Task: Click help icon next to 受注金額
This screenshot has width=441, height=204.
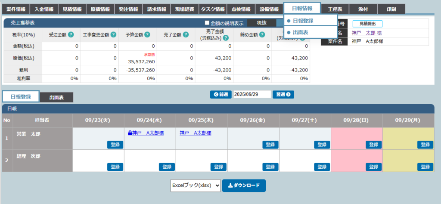Action: [71, 35]
